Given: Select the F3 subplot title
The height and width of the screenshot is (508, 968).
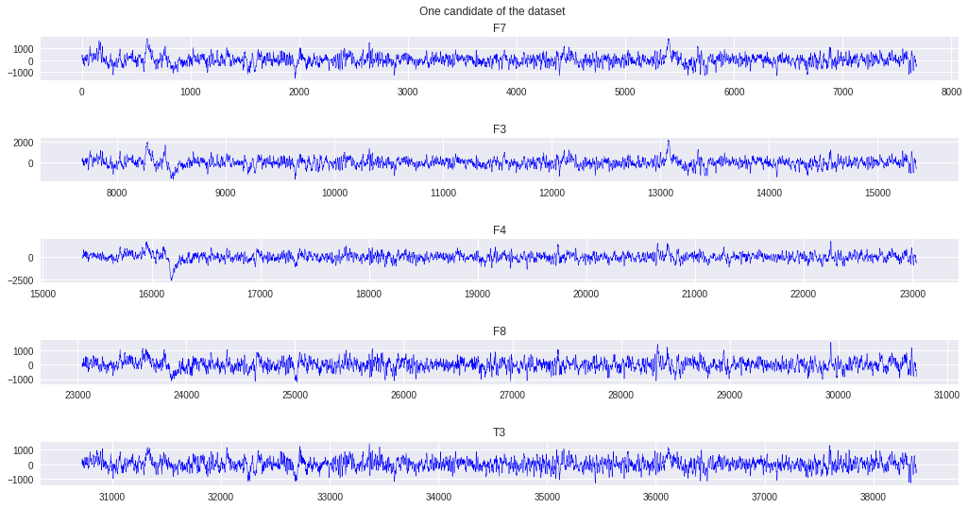Looking at the screenshot, I should tap(500, 129).
